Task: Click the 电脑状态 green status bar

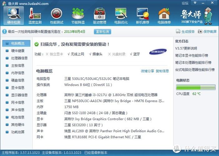Action: 196,87
